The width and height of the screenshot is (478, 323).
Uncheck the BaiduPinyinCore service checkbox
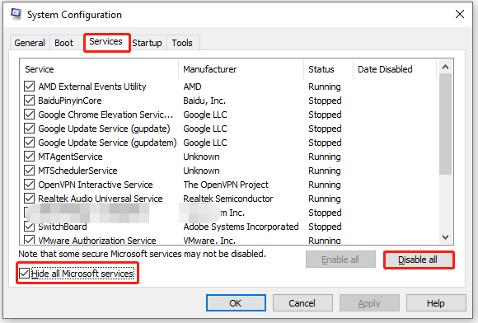30,101
